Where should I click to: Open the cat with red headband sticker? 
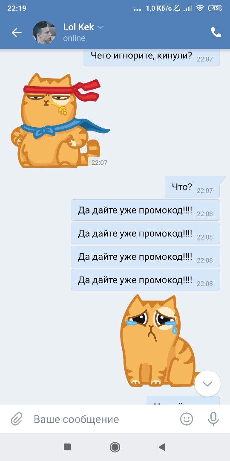[60, 120]
